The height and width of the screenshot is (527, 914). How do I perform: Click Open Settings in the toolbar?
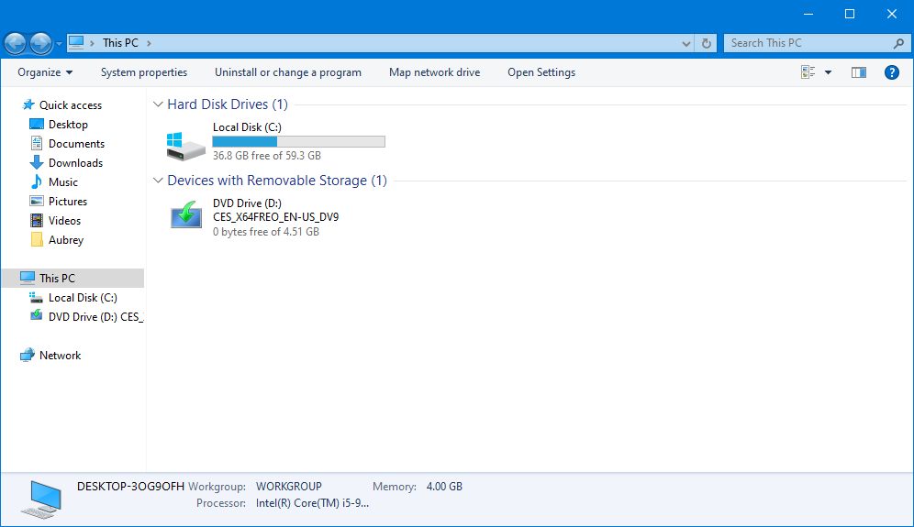(541, 72)
